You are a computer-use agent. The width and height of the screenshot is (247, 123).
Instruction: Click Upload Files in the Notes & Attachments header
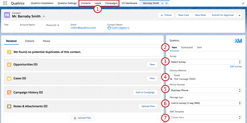(x=148, y=106)
